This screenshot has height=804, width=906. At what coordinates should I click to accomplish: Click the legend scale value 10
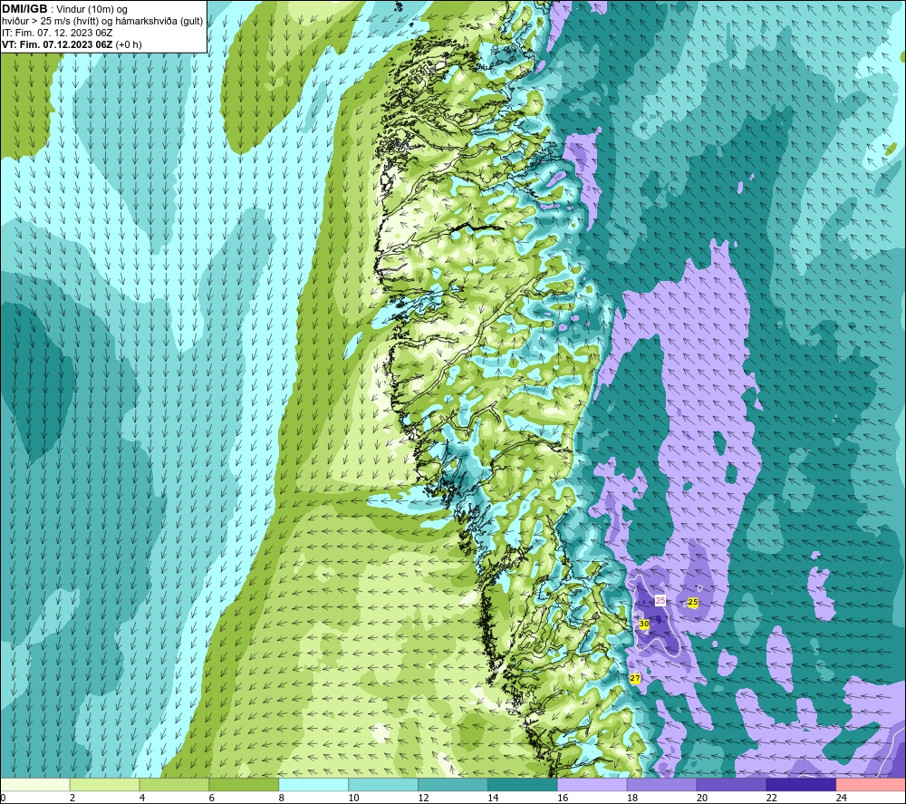(x=353, y=798)
